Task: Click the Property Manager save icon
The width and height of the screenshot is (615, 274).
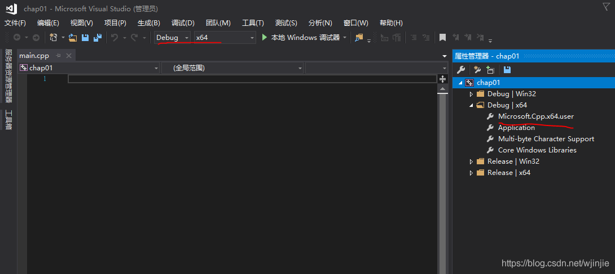Action: (507, 70)
